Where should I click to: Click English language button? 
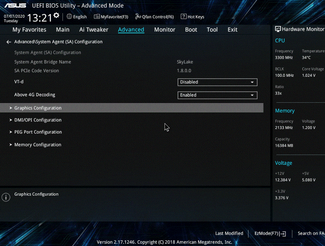click(77, 17)
